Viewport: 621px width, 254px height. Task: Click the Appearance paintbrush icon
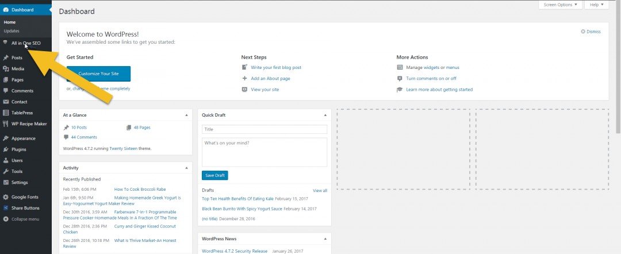[x=6, y=138]
